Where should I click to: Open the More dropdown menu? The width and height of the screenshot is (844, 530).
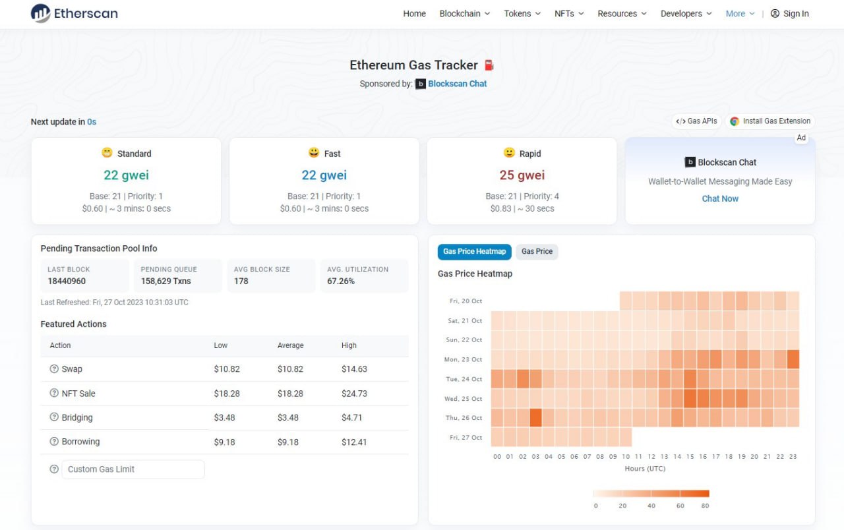740,13
